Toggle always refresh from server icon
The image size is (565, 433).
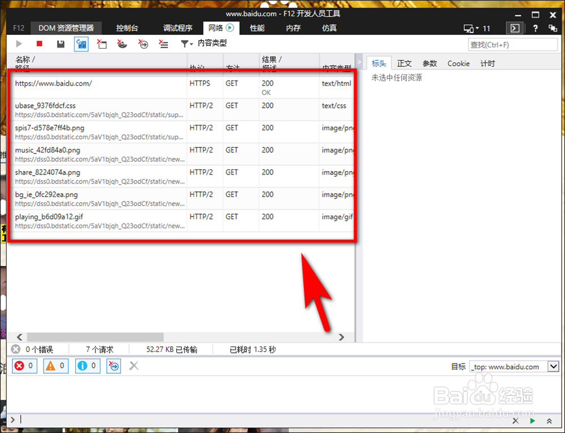[x=81, y=44]
